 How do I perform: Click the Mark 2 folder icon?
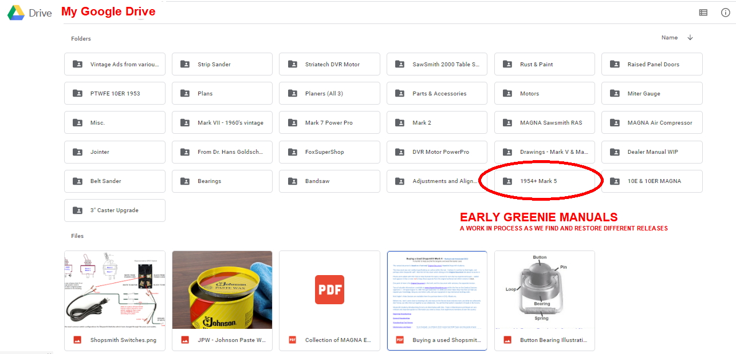[x=400, y=122]
